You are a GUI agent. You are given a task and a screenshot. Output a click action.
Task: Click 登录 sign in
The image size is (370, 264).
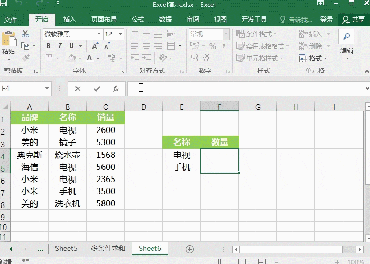(327, 20)
